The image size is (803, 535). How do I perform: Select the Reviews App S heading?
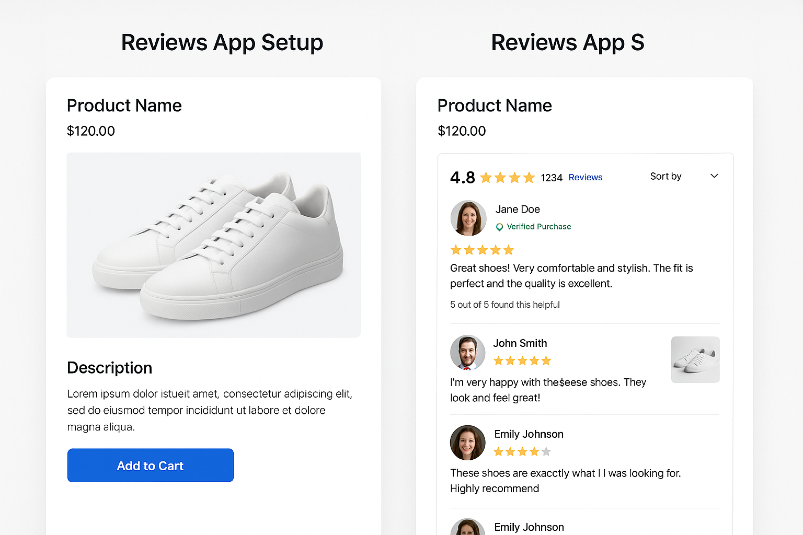(x=567, y=42)
